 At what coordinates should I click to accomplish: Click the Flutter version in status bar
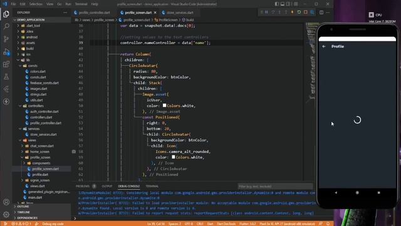coord(247,223)
